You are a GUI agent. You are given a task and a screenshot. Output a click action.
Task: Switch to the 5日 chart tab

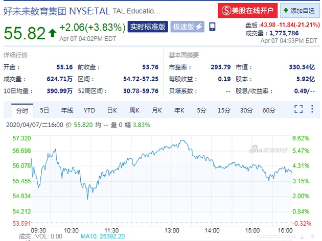click(x=45, y=110)
